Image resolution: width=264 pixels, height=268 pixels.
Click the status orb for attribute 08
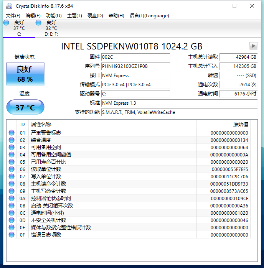[12, 184]
